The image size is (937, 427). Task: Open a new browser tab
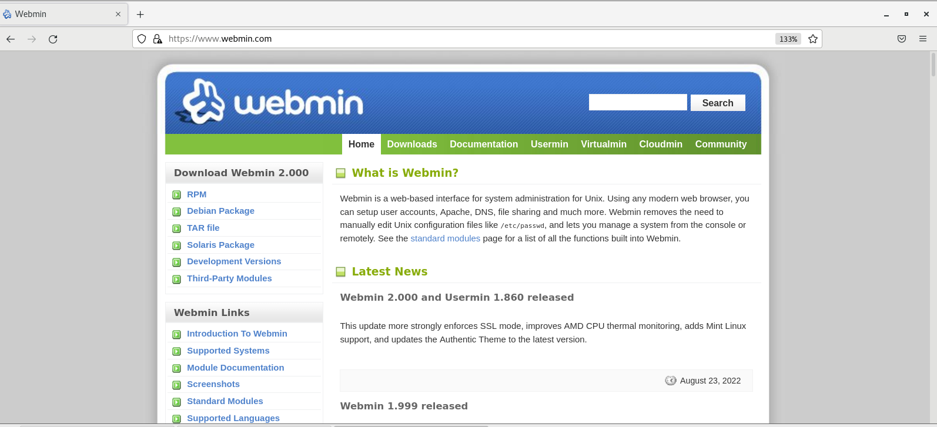click(x=140, y=14)
